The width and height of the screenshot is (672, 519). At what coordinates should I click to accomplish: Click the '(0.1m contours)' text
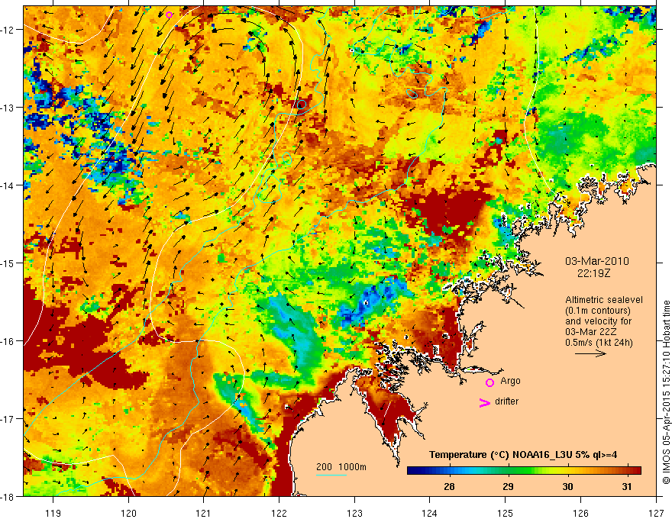[598, 311]
